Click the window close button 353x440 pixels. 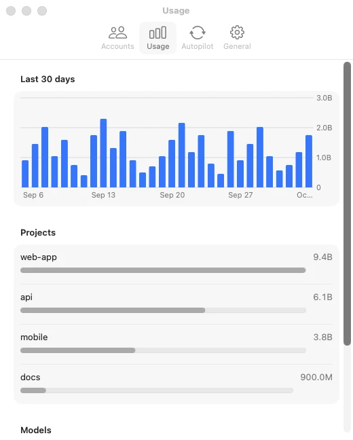[11, 11]
